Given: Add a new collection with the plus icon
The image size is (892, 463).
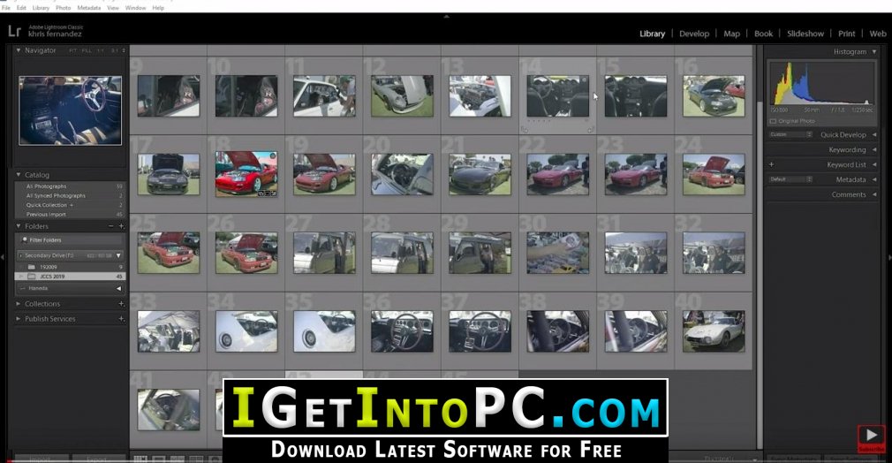Looking at the screenshot, I should click(x=121, y=304).
